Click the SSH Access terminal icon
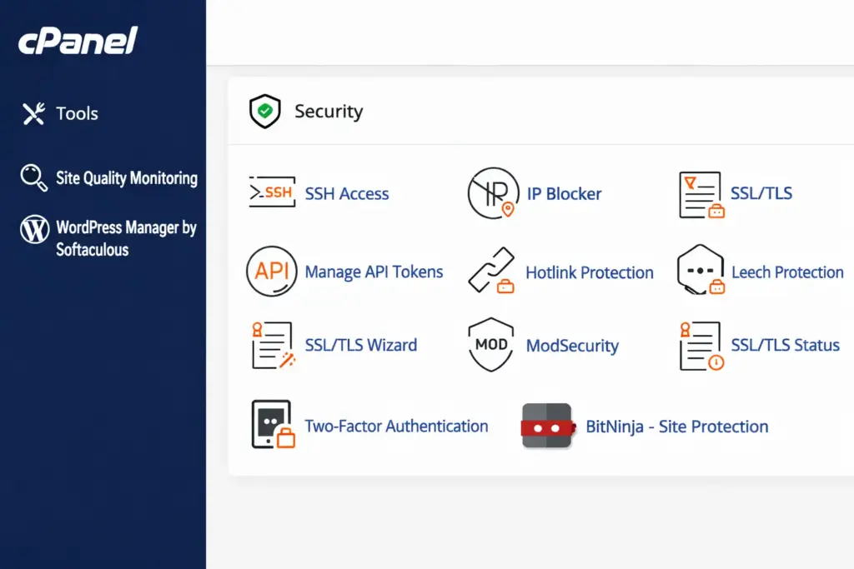854x569 pixels. (x=272, y=193)
